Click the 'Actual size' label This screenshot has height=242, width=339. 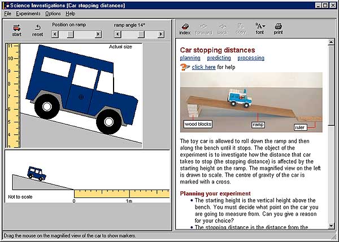coord(120,47)
